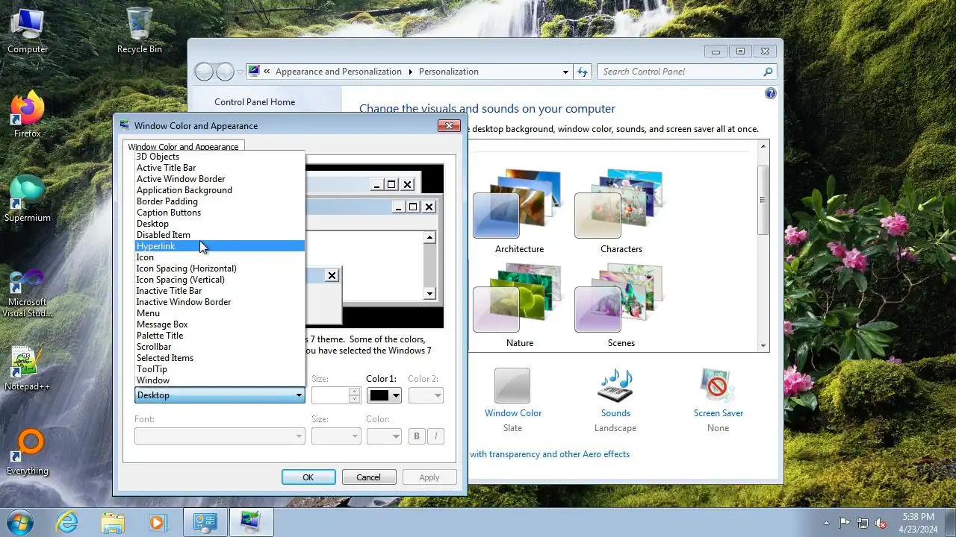Open the Font combo box
Image resolution: width=956 pixels, height=537 pixels.
(220, 436)
